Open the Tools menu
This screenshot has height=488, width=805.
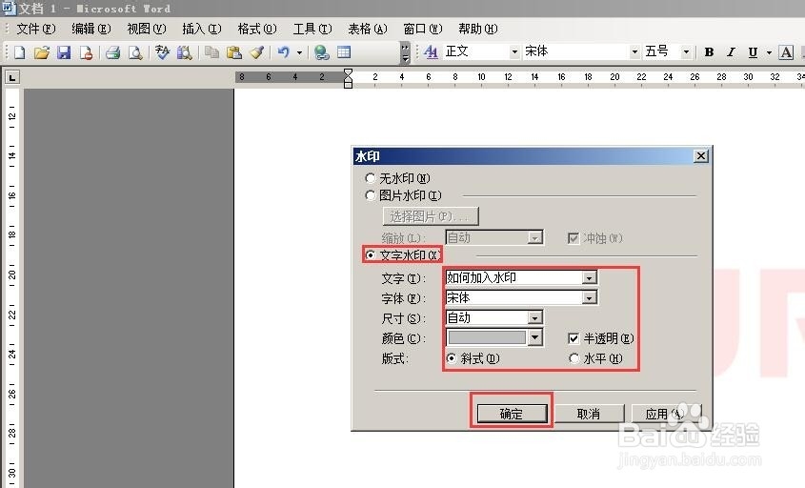[x=312, y=29]
